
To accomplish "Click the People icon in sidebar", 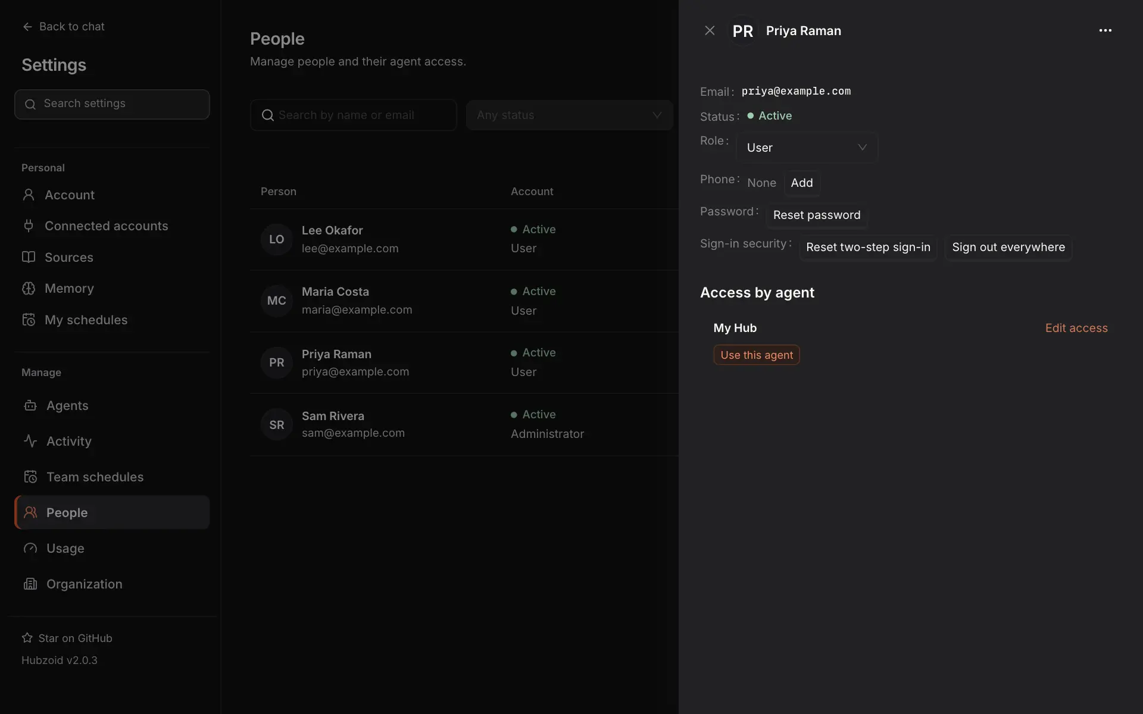I will click(30, 512).
